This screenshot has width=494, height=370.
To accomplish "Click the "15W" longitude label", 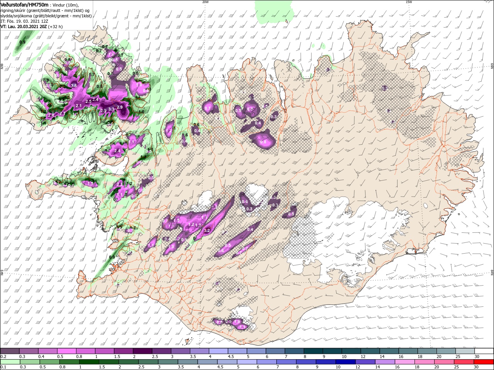I will pyautogui.click(x=409, y=2).
